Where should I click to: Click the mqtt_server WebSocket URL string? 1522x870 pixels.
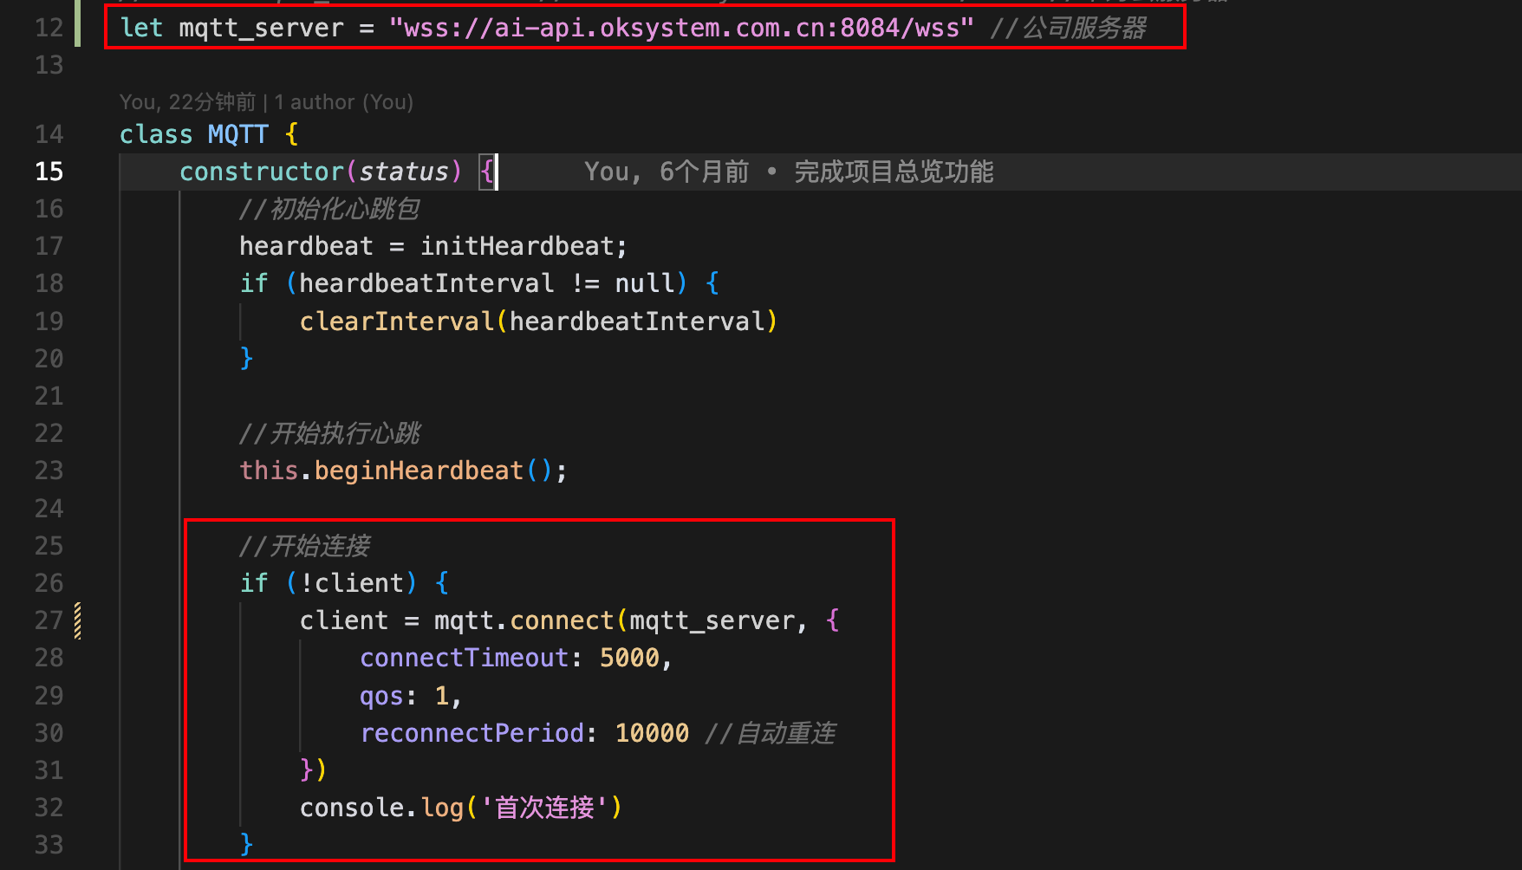[681, 28]
